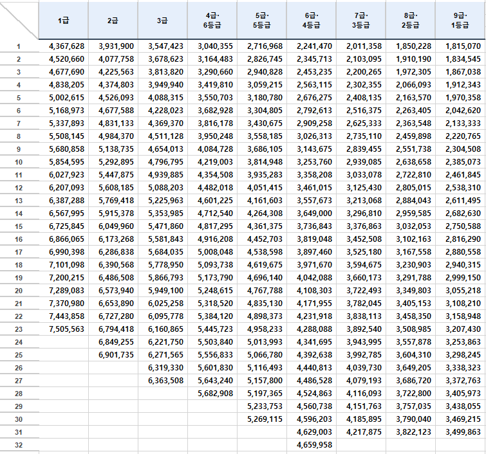Click the value 2,133,333 in row 7
The width and height of the screenshot is (486, 454).
(x=463, y=123)
